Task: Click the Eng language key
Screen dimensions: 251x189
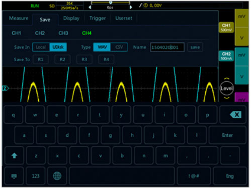Action: (x=229, y=176)
